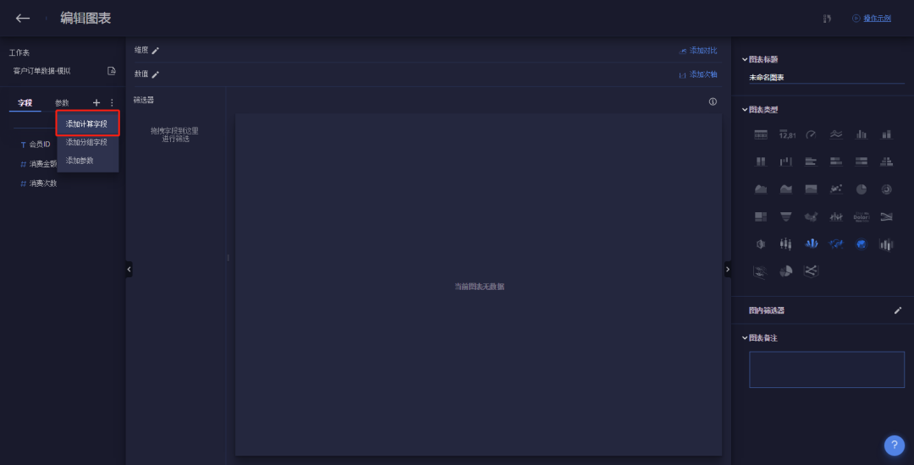Open the help question mark button

click(x=895, y=446)
